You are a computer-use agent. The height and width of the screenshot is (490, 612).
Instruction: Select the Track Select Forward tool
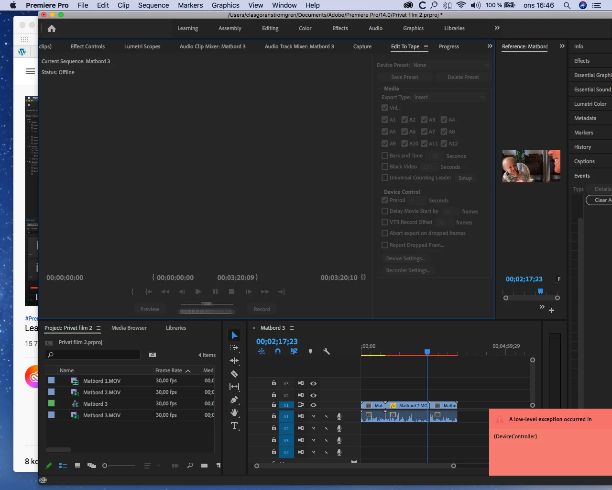pos(234,348)
